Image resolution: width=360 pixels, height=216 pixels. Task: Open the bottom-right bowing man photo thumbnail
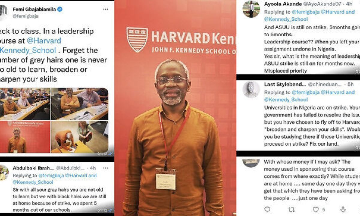point(79,136)
